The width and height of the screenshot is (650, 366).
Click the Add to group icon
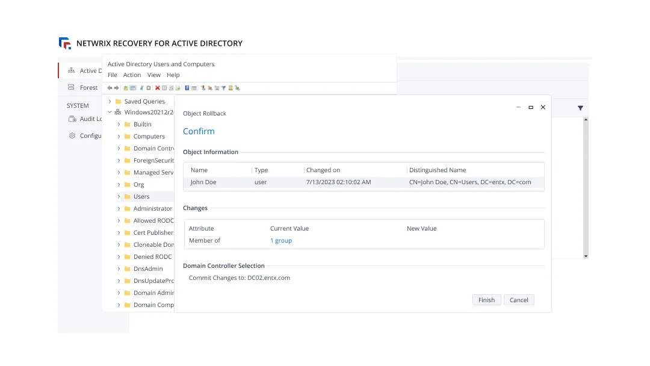click(237, 88)
